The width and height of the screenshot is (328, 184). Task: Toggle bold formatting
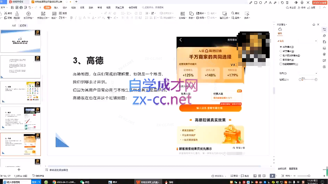[71, 18]
